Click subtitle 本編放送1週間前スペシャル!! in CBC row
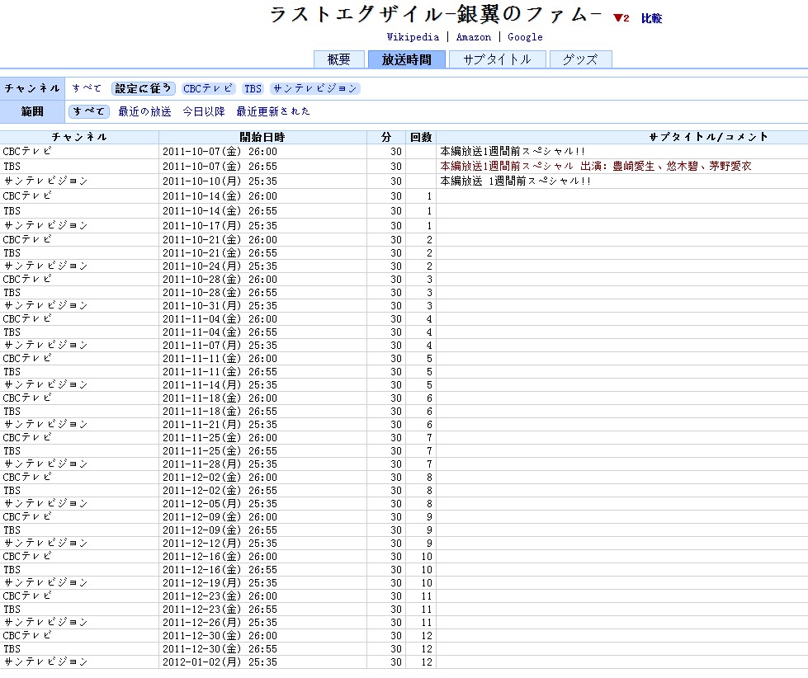 coord(513,151)
